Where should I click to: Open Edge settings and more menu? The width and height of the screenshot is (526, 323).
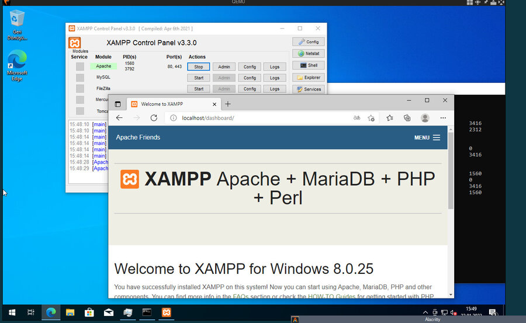(x=443, y=118)
